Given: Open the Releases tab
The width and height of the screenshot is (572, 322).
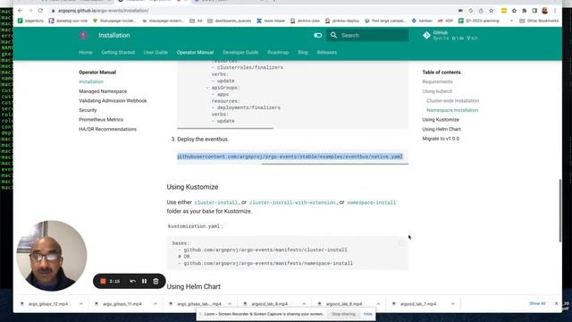Looking at the screenshot, I should pos(327,53).
